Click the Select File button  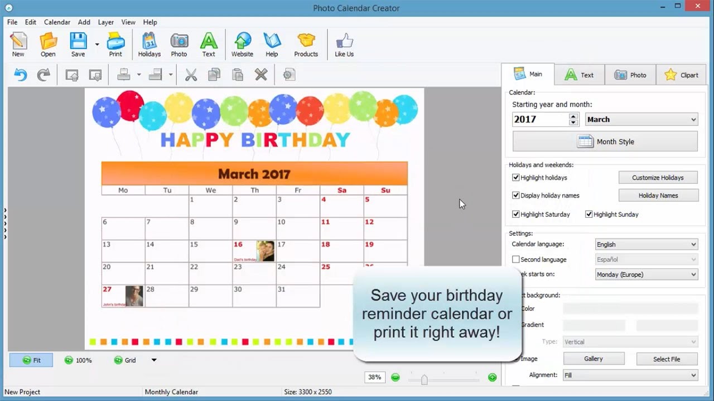(x=667, y=359)
